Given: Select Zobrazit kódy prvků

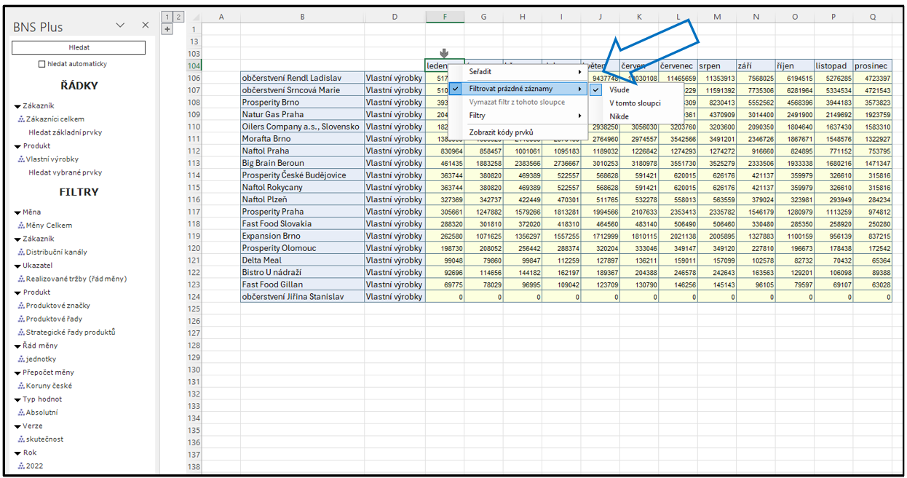Looking at the screenshot, I should coord(518,132).
